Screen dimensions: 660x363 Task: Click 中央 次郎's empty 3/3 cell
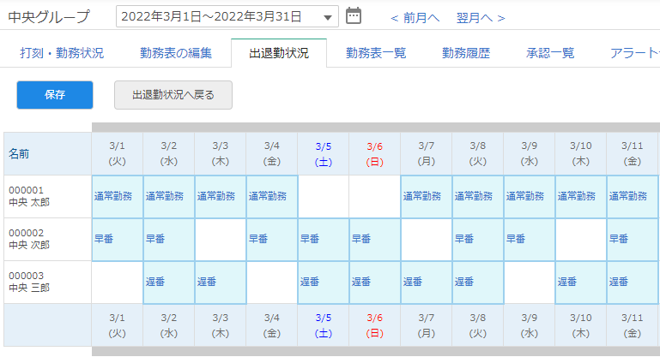point(220,239)
